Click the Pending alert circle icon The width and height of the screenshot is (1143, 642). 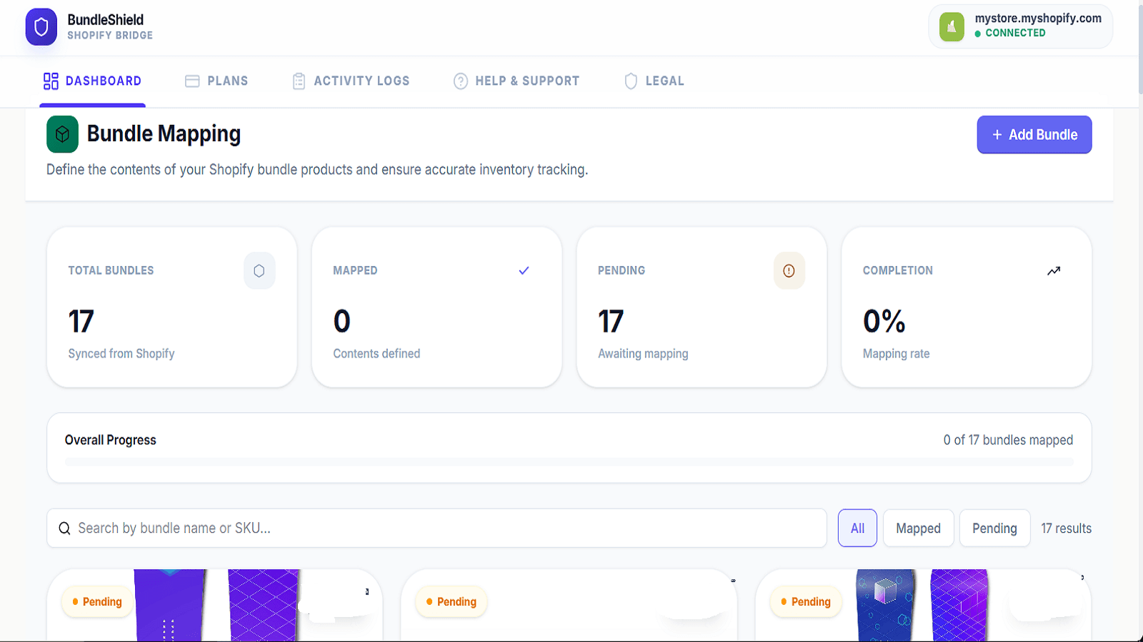pyautogui.click(x=789, y=270)
